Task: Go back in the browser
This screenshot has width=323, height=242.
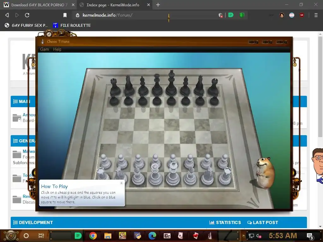Action: coord(7,15)
